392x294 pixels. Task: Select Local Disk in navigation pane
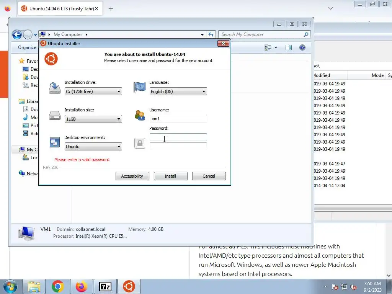click(x=30, y=157)
